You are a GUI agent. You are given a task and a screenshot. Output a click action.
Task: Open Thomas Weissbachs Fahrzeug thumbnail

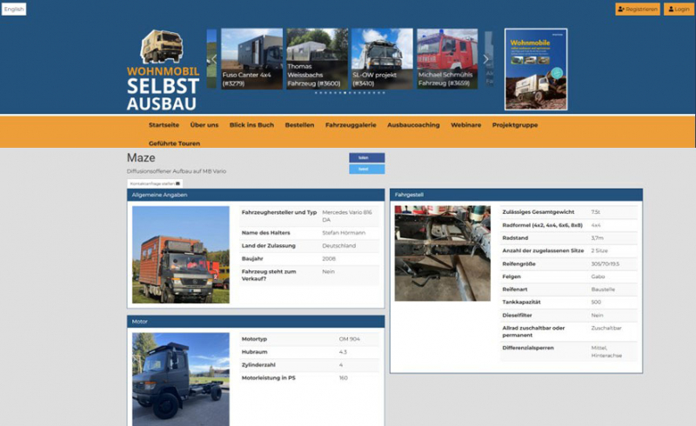click(317, 60)
